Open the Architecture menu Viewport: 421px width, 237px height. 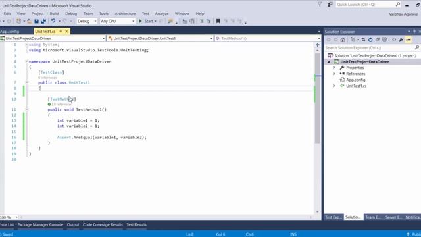(125, 13)
